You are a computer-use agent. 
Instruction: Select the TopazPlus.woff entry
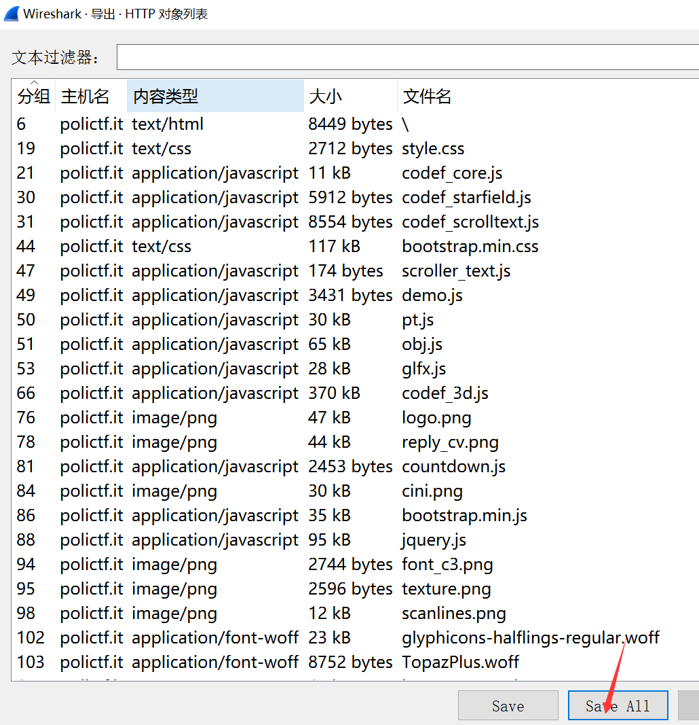[x=355, y=662]
